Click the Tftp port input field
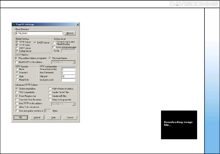 (x=68, y=76)
